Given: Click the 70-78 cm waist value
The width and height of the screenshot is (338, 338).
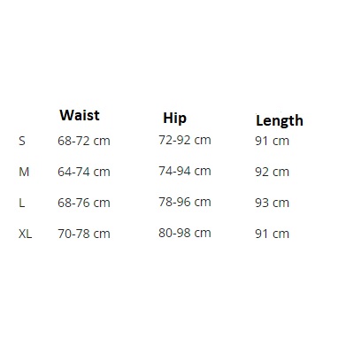Looking at the screenshot, I should point(84,234).
